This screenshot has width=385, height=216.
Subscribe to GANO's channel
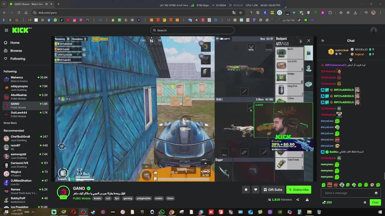click(298, 190)
